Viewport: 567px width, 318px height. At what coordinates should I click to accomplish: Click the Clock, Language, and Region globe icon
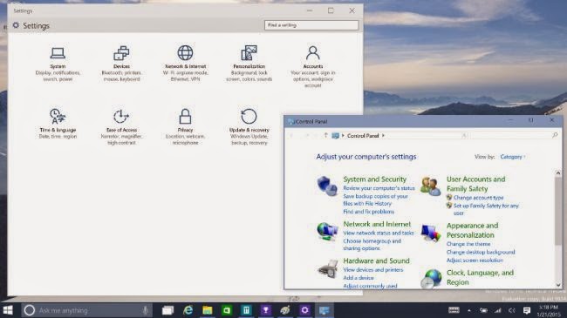click(x=432, y=278)
